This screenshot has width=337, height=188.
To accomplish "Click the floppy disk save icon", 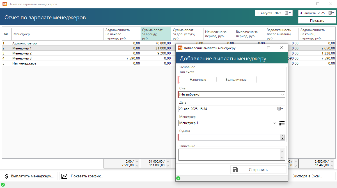I will pyautogui.click(x=235, y=170).
